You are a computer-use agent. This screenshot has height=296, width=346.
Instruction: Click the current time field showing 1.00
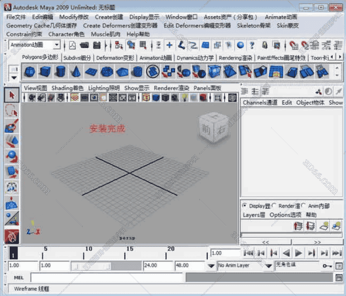225,253
